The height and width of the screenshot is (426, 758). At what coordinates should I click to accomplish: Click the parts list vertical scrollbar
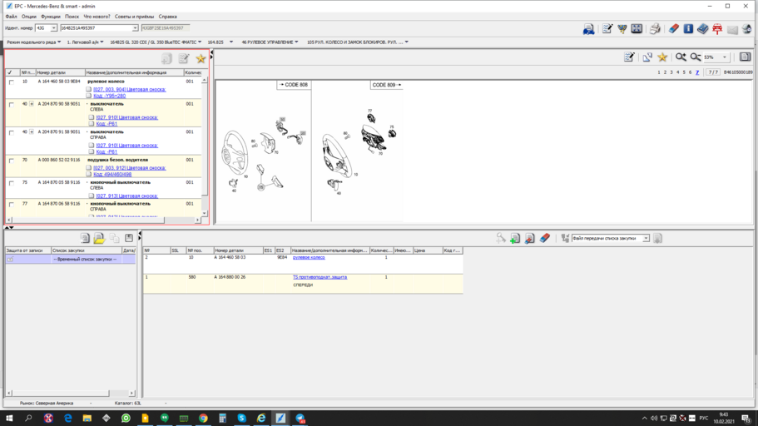205,146
